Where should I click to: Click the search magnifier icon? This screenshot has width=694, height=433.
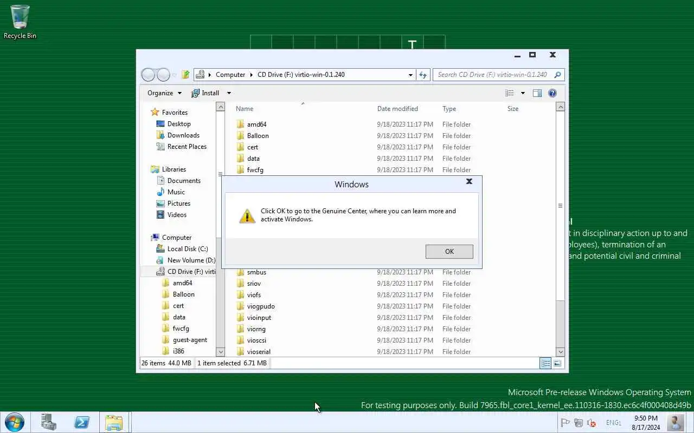pyautogui.click(x=557, y=75)
